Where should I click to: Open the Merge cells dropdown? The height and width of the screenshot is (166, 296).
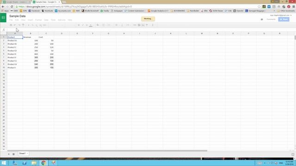tap(109, 25)
